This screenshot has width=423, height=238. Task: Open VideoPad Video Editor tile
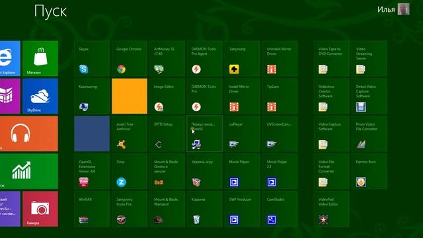coord(332,209)
